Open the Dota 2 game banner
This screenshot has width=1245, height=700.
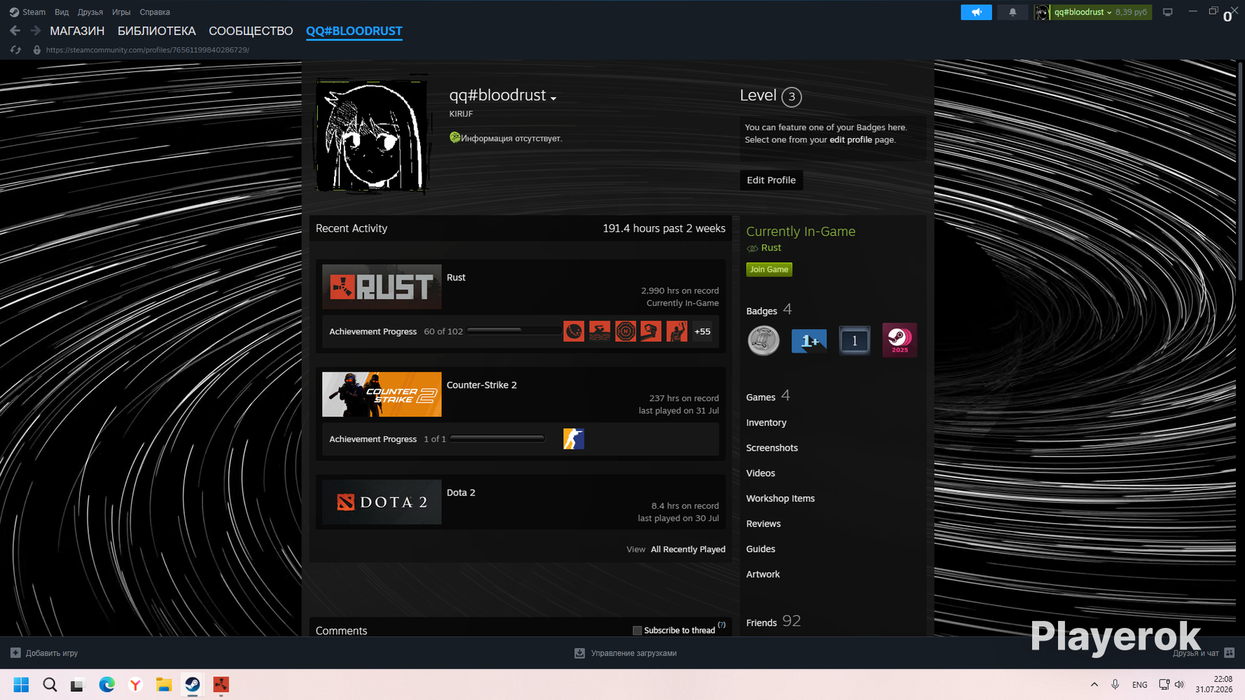click(382, 502)
